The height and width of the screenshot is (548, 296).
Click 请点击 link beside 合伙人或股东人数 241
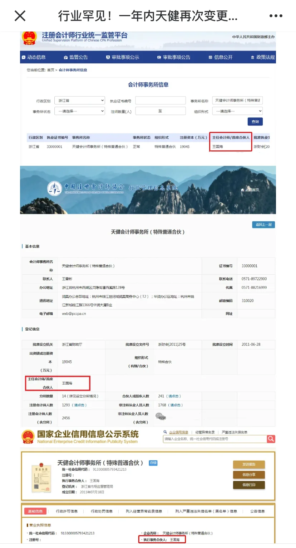click(173, 396)
